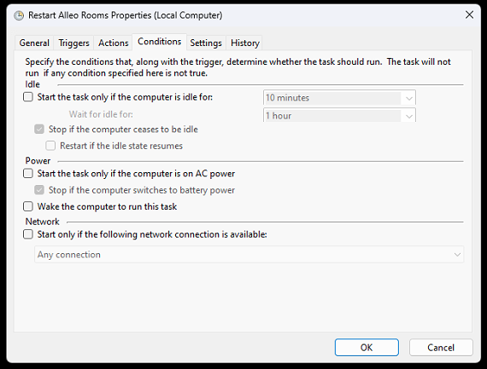Image resolution: width=487 pixels, height=369 pixels.
Task: Confirm changes with the OK button
Action: tap(367, 348)
